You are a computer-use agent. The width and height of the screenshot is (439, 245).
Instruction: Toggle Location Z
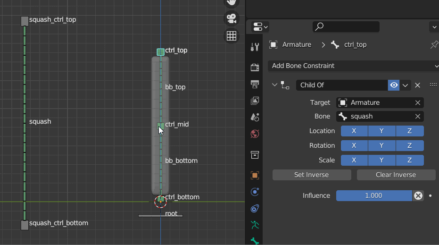pyautogui.click(x=410, y=131)
